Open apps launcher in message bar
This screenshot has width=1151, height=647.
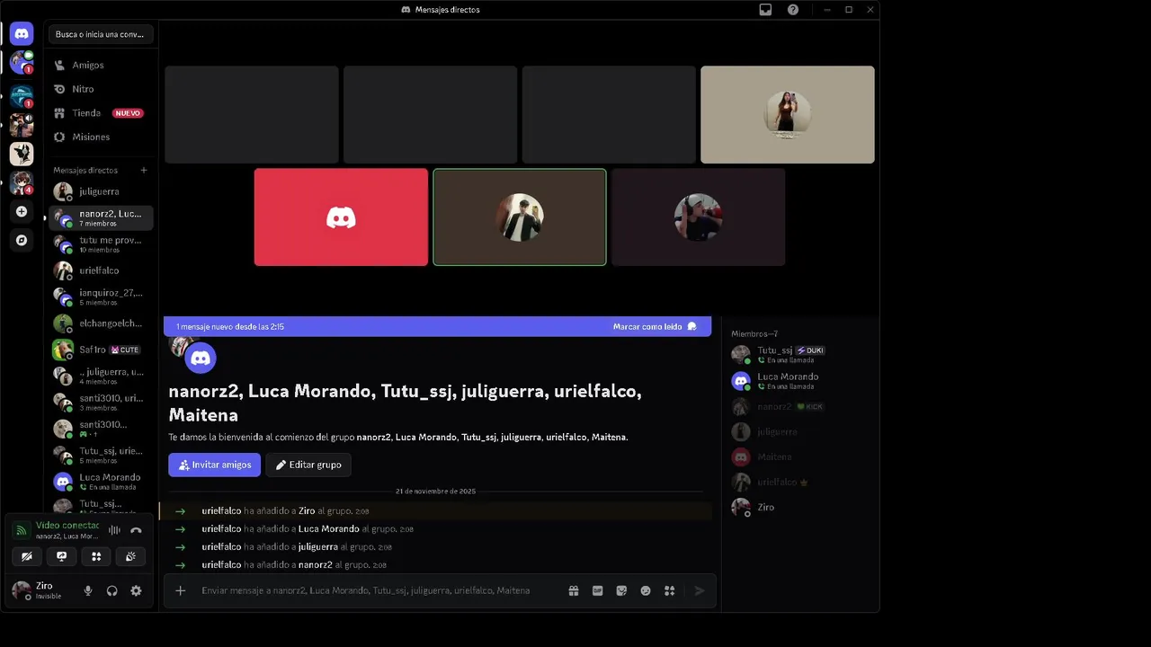click(x=669, y=590)
